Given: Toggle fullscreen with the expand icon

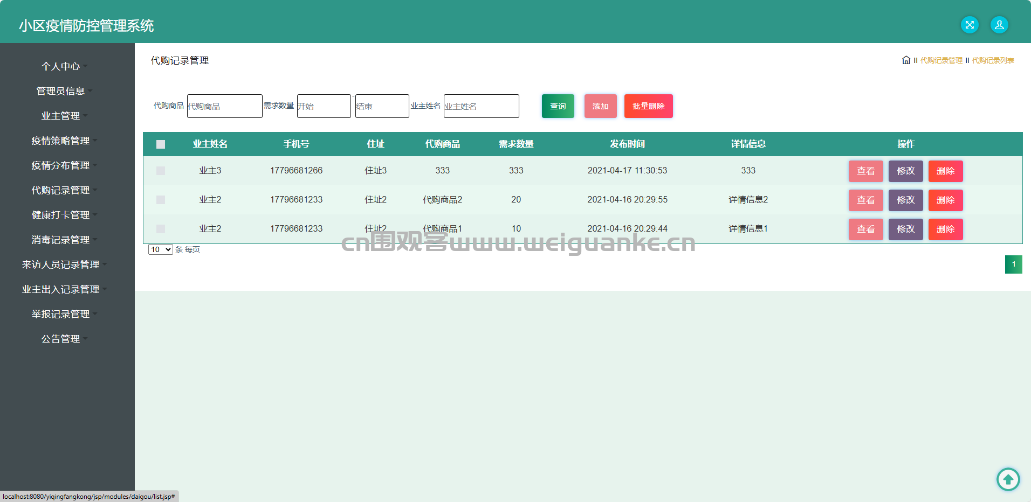Looking at the screenshot, I should point(970,25).
